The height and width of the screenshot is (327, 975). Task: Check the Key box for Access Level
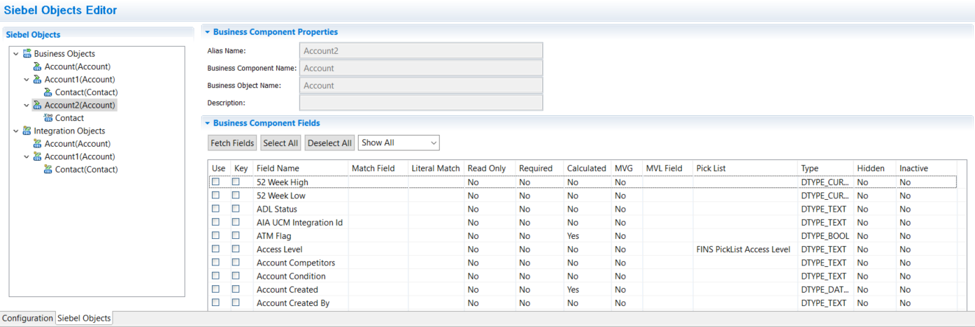[x=236, y=249]
